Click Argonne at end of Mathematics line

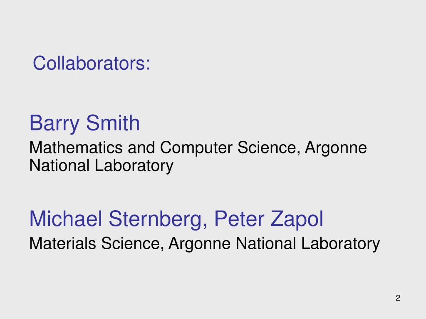336,149
